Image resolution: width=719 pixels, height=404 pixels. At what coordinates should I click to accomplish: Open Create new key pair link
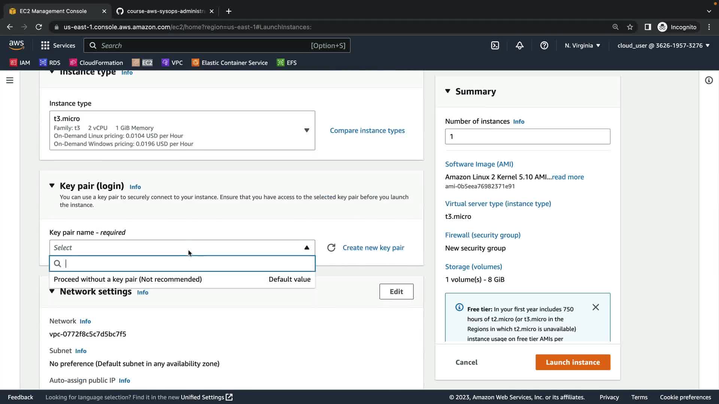(x=373, y=248)
